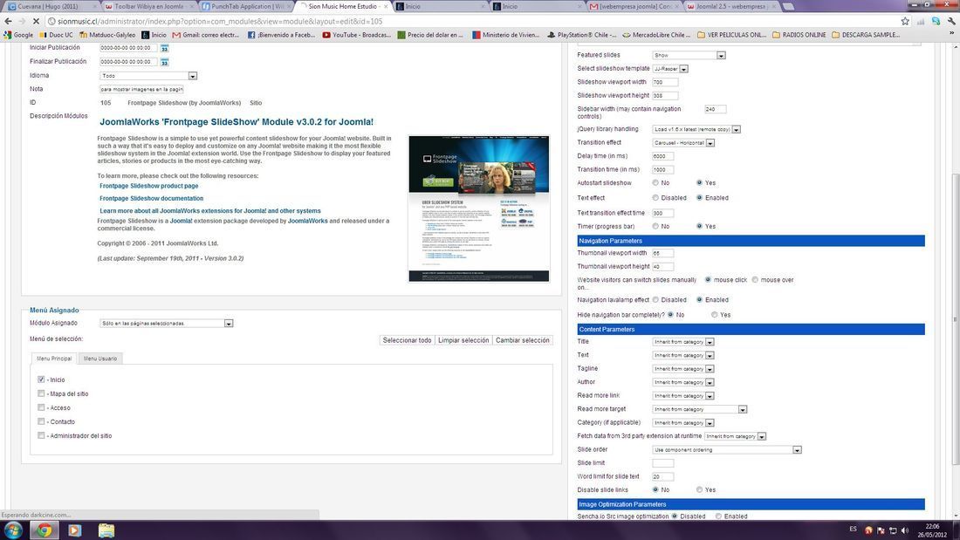960x540 pixels.
Task: Open the RADIOS ONLINE bookmark folder
Action: pos(799,35)
